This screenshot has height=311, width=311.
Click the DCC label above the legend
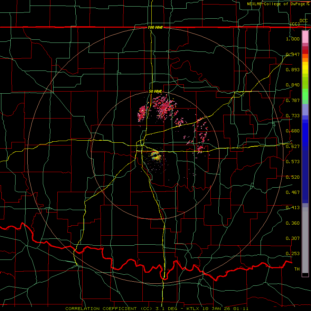pyautogui.click(x=303, y=21)
